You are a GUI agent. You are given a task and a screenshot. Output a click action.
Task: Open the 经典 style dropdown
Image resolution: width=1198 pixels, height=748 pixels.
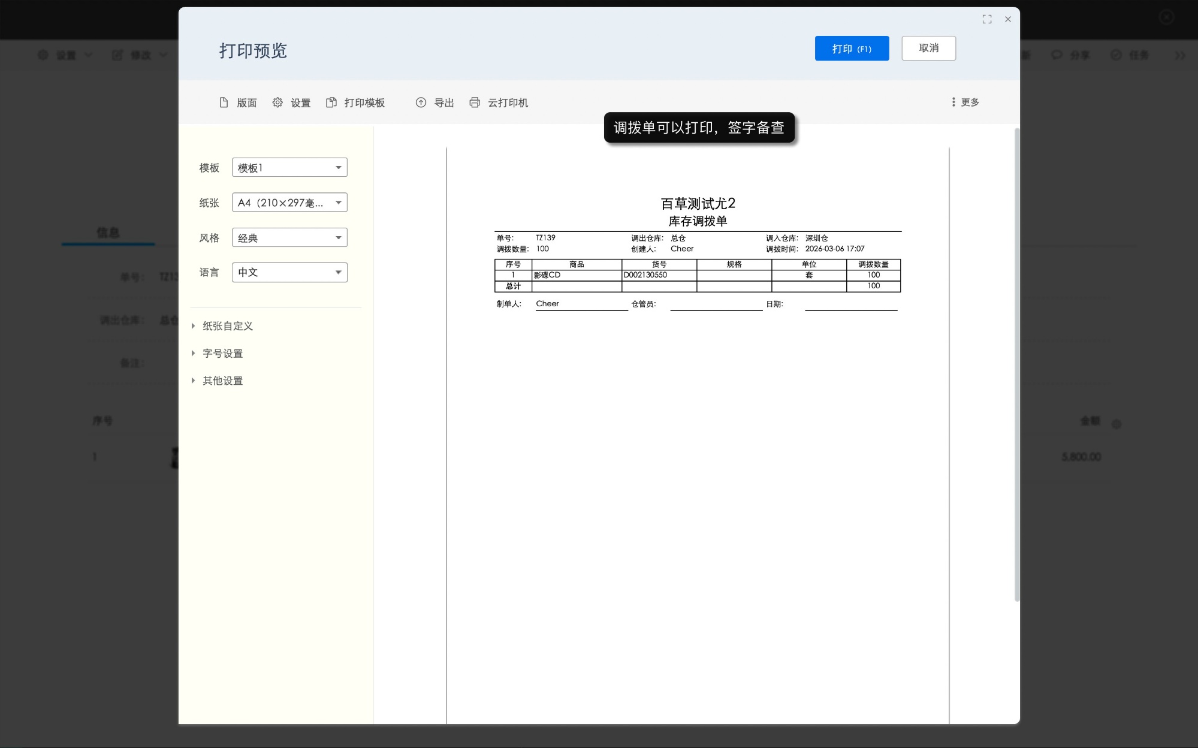[x=289, y=237]
